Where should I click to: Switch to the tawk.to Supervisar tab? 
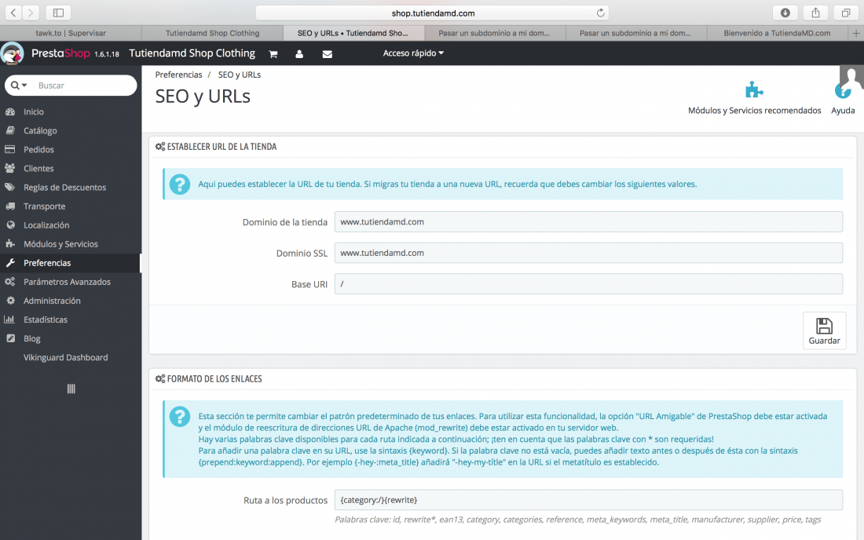(x=71, y=33)
